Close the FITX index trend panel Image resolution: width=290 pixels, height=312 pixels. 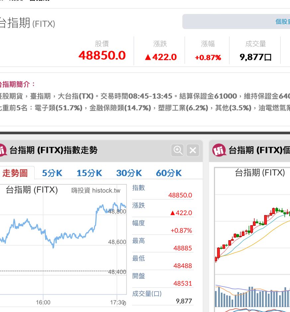193,150
